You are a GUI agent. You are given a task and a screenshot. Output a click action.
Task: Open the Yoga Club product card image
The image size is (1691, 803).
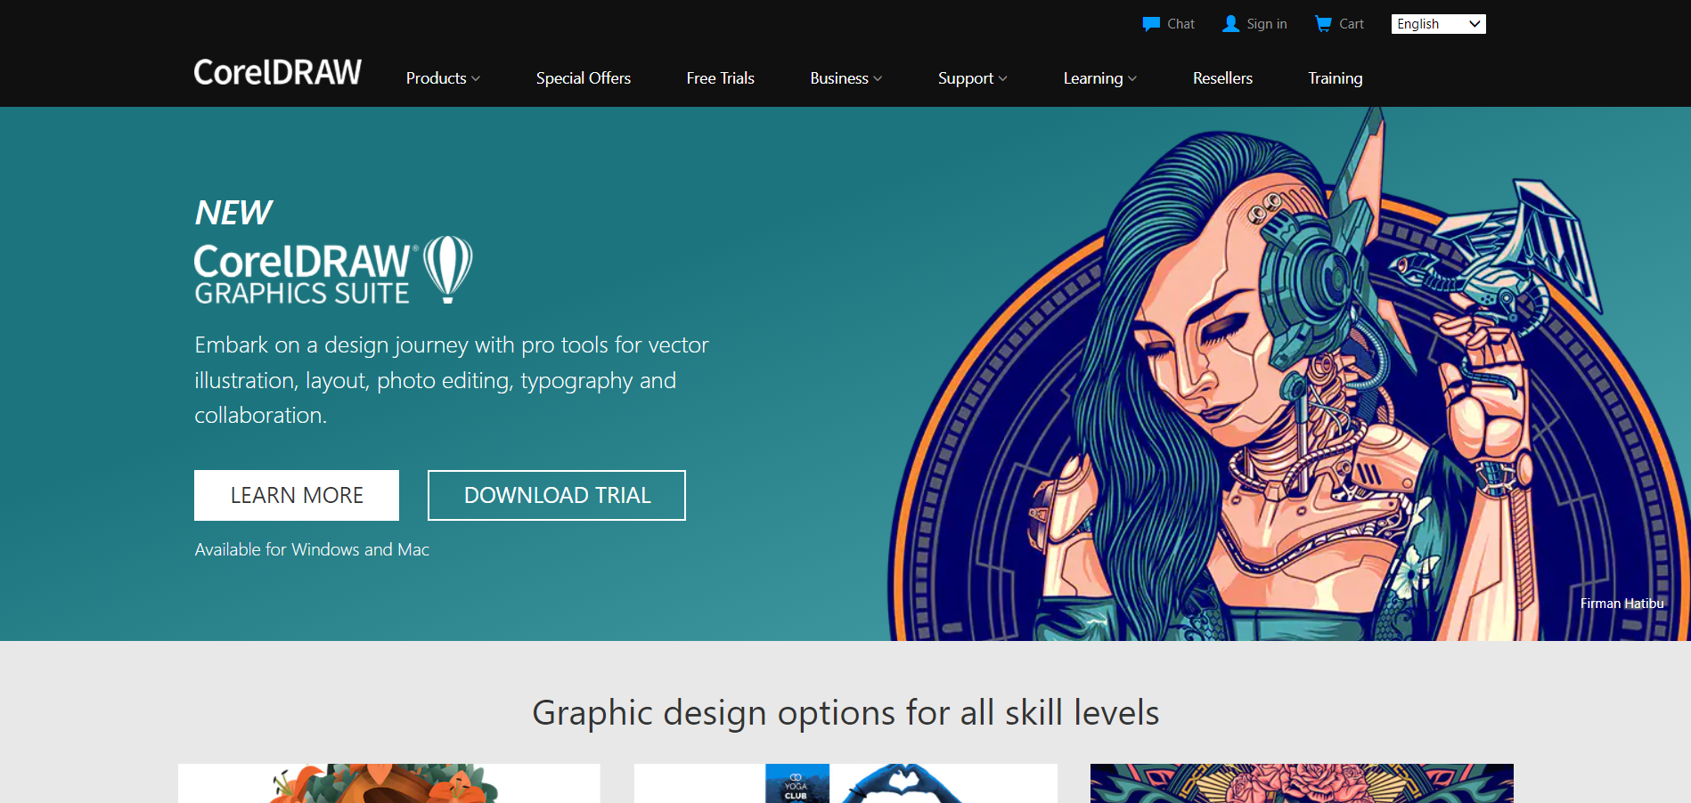[x=845, y=783]
